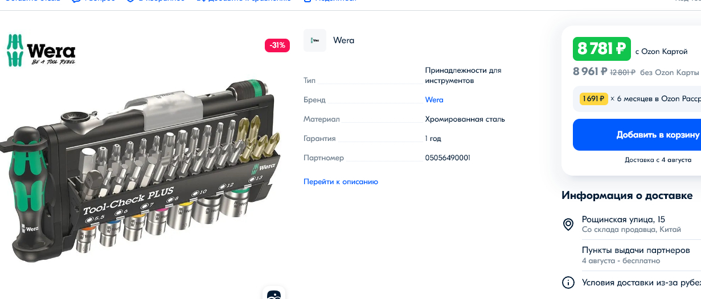This screenshot has width=701, height=299.
Task: Open the Wera seller name heading
Action: [x=344, y=40]
